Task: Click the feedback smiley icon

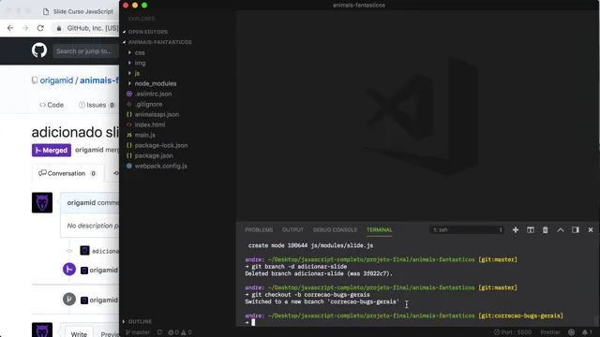Action: coord(571,332)
